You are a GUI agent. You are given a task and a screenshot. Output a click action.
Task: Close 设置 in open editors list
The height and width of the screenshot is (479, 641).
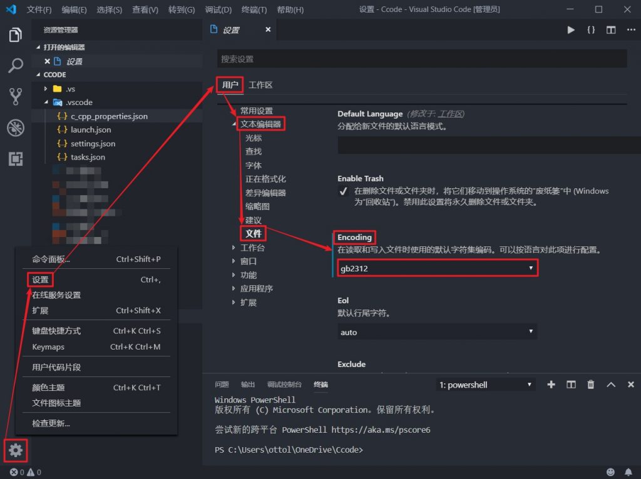(47, 61)
